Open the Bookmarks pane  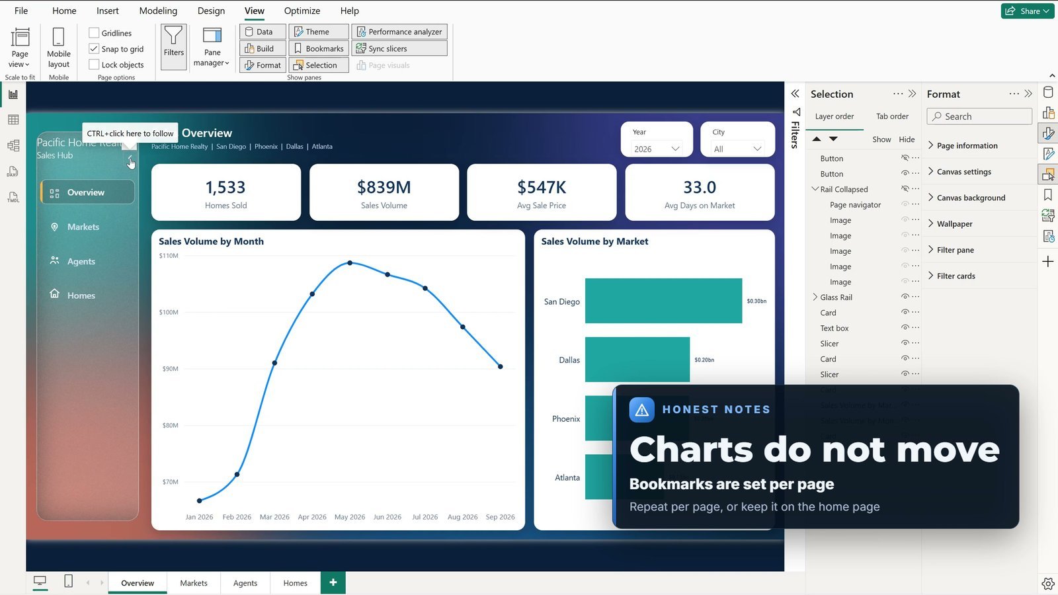point(319,48)
